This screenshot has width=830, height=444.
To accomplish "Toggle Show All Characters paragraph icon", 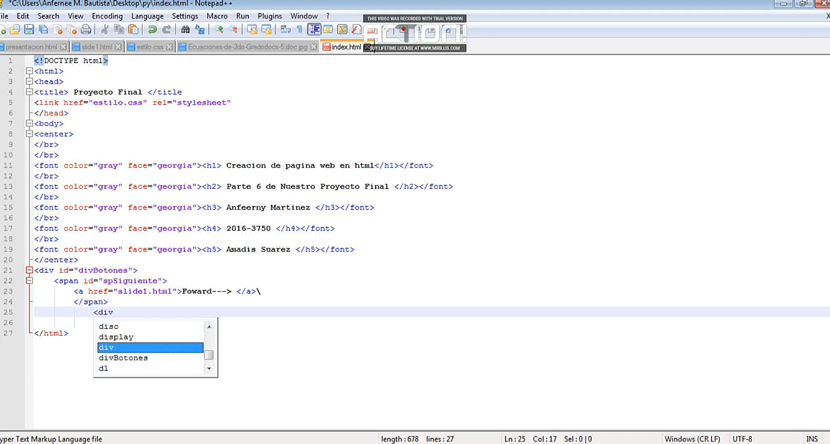I will tap(299, 30).
